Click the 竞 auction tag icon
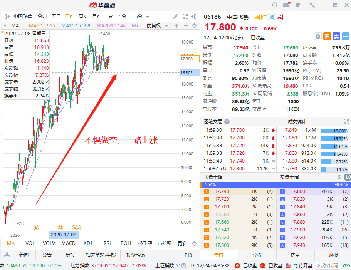This screenshot has height=270, width=351. pyautogui.click(x=280, y=17)
